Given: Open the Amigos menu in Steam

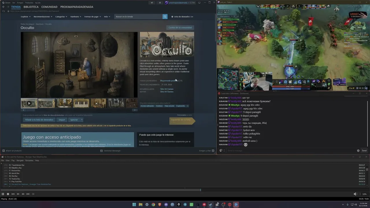Looking at the screenshot, I should pyautogui.click(x=20, y=3).
